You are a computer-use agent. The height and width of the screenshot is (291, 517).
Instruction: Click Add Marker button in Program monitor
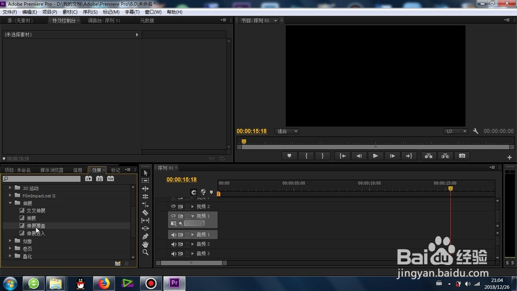(289, 156)
